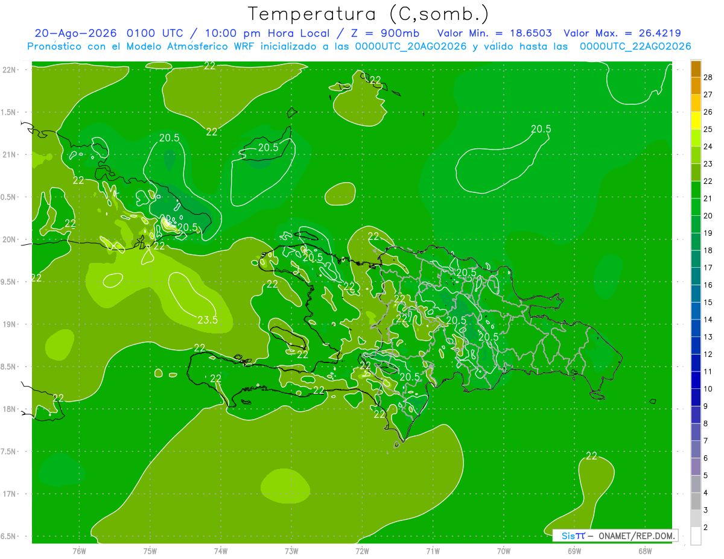Click the "7" value on the color scale
The height and width of the screenshot is (559, 724).
click(x=707, y=441)
